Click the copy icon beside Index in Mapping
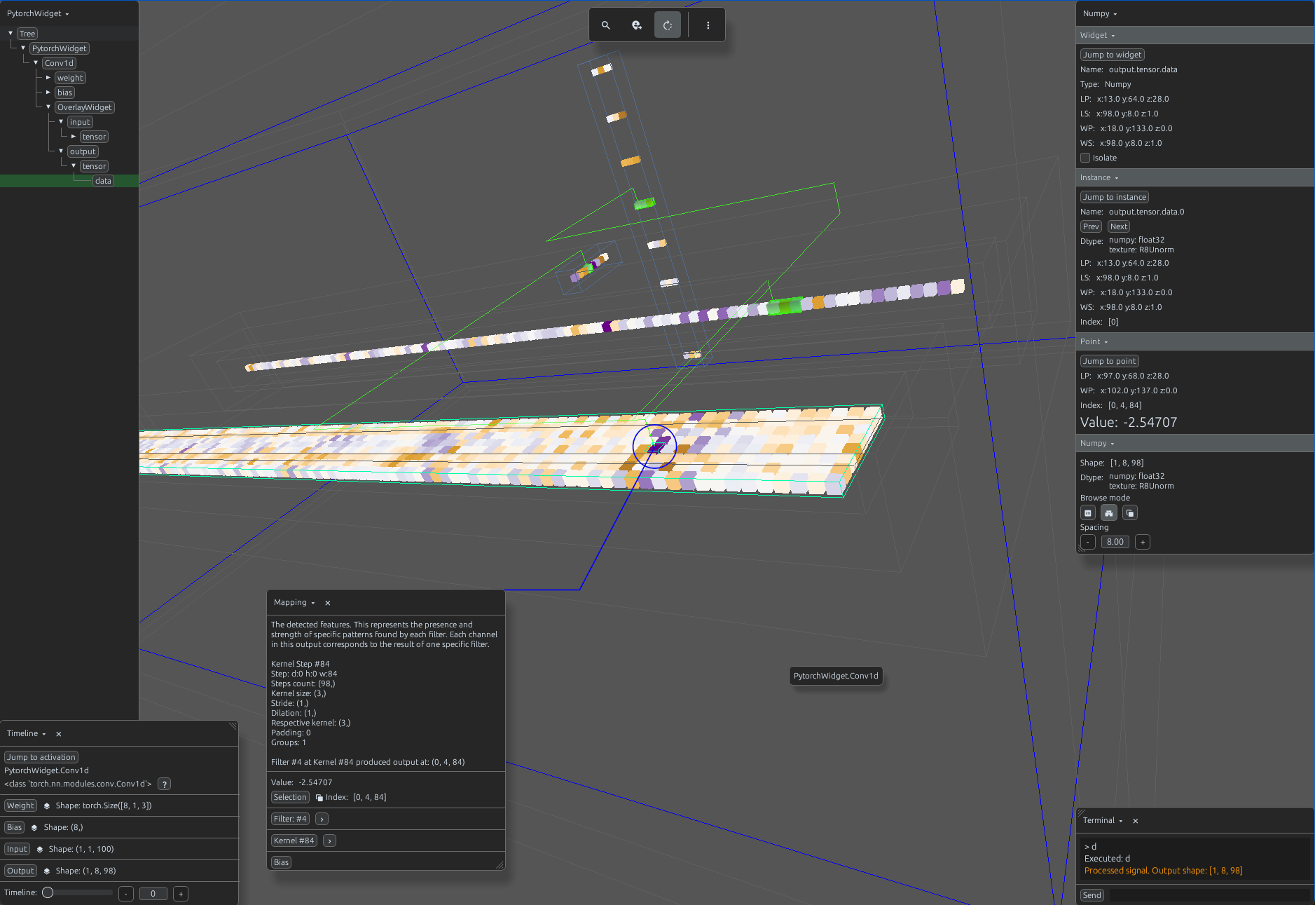 click(319, 798)
